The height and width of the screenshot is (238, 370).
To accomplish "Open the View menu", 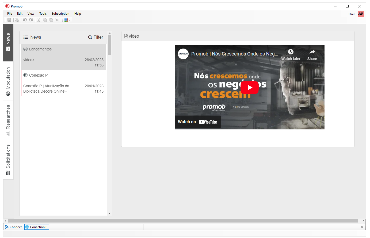I will pos(31,14).
